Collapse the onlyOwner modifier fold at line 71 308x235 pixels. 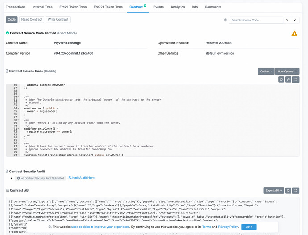tap(18, 129)
